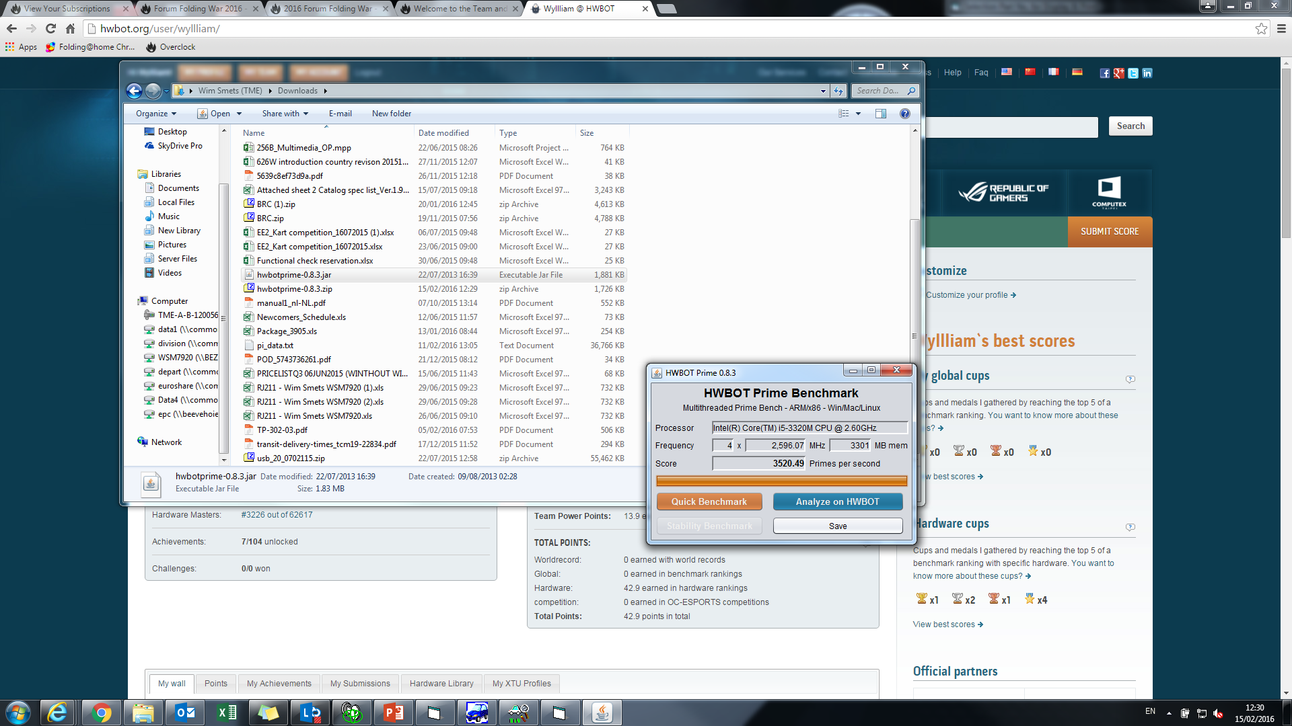Switch site language with the German flag
This screenshot has height=726, width=1292.
[1077, 72]
